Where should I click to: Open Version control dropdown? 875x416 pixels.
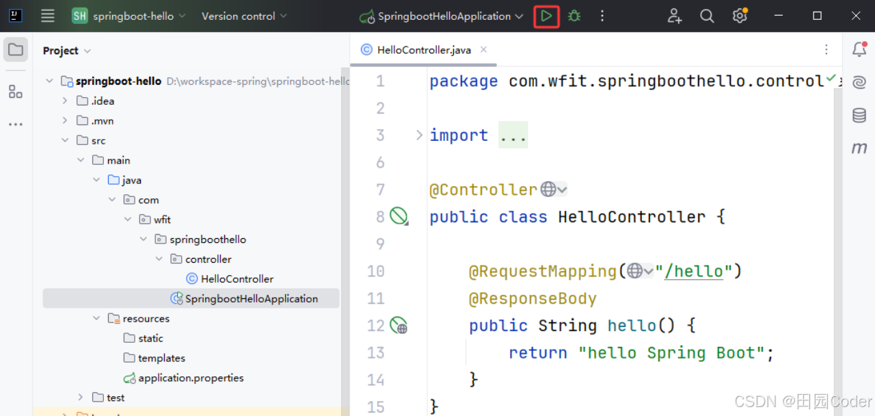pyautogui.click(x=244, y=16)
